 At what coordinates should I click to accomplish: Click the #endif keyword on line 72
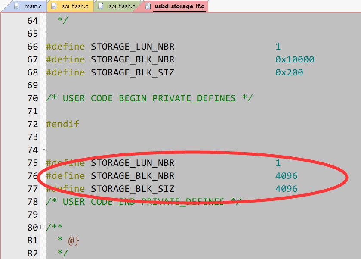coord(62,124)
